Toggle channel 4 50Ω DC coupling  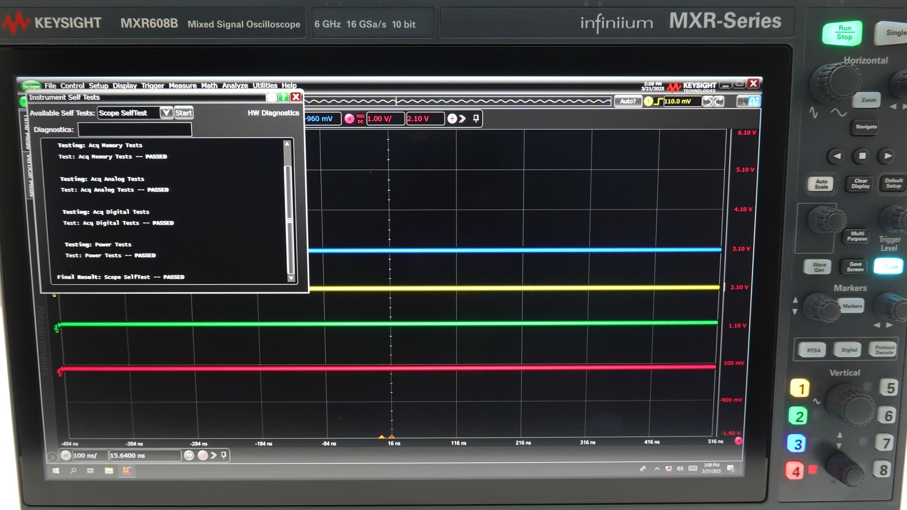[360, 119]
